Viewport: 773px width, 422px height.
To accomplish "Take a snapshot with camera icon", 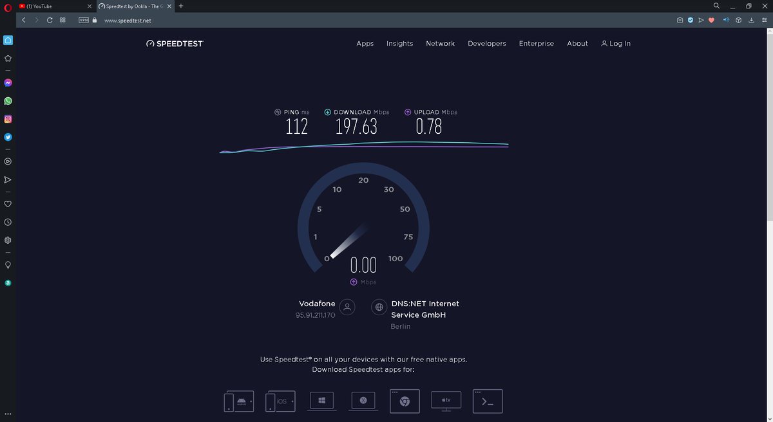I will point(680,20).
